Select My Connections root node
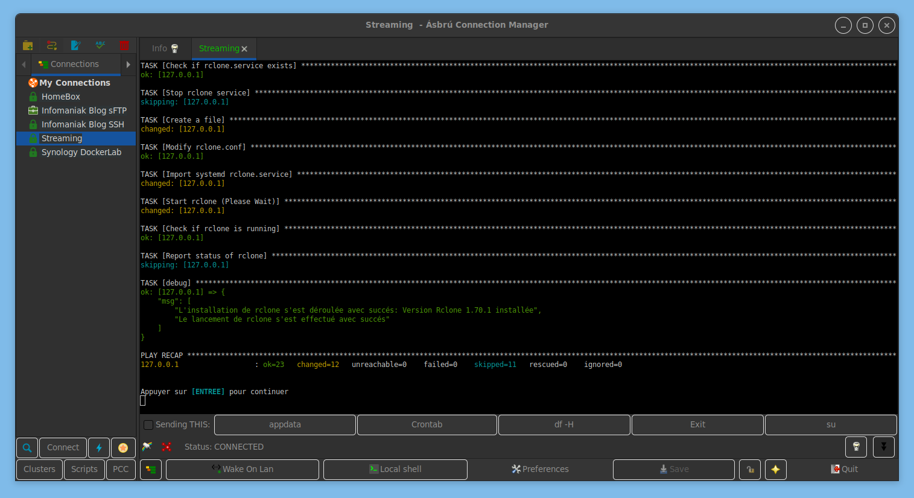Image resolution: width=914 pixels, height=498 pixels. click(x=75, y=83)
